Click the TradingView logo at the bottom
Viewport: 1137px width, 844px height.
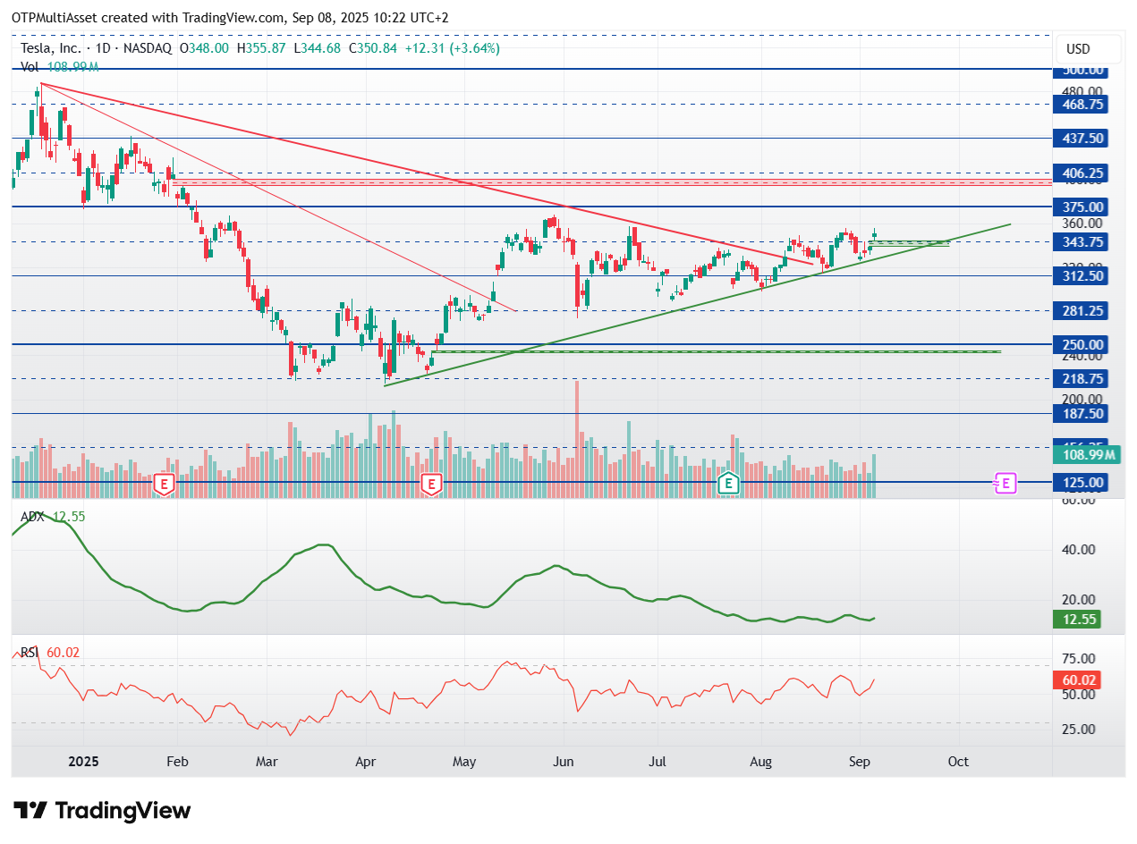click(x=103, y=811)
